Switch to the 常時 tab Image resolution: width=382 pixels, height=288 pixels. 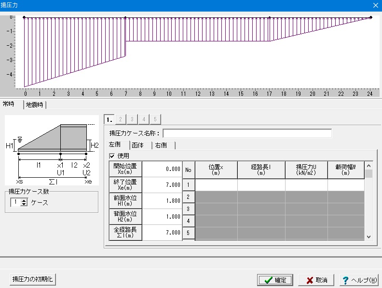pyautogui.click(x=10, y=104)
